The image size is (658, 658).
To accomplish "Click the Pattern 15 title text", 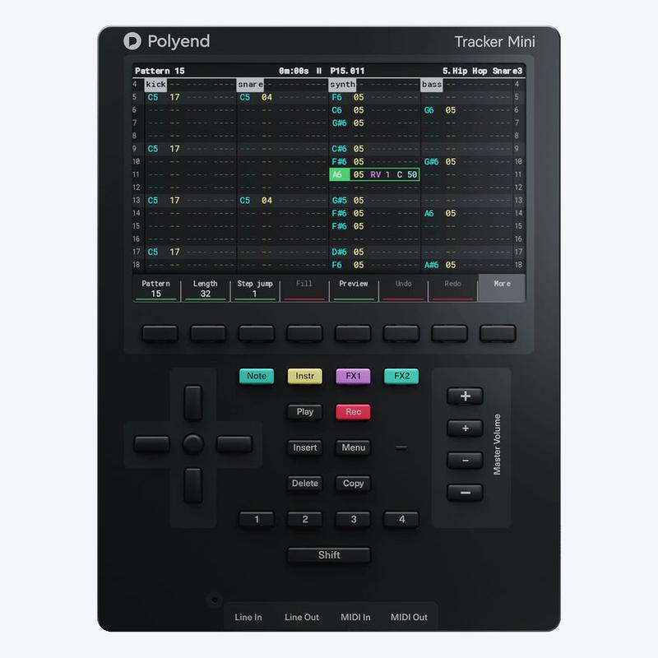I will click(160, 71).
